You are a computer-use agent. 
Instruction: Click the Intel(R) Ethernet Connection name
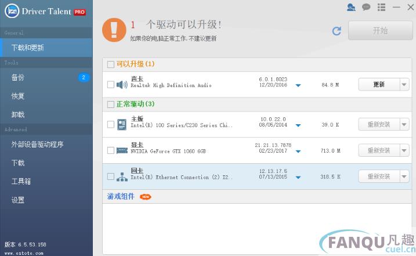(182, 178)
